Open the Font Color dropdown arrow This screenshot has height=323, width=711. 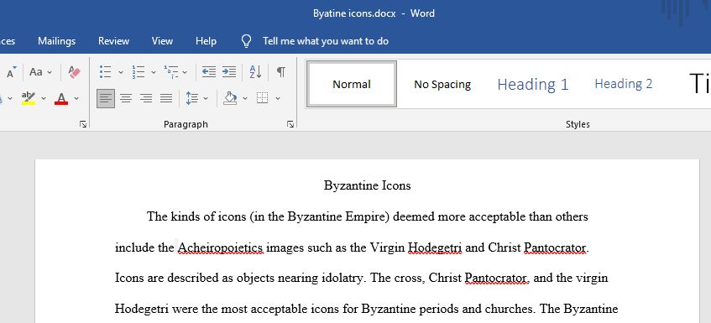click(76, 98)
